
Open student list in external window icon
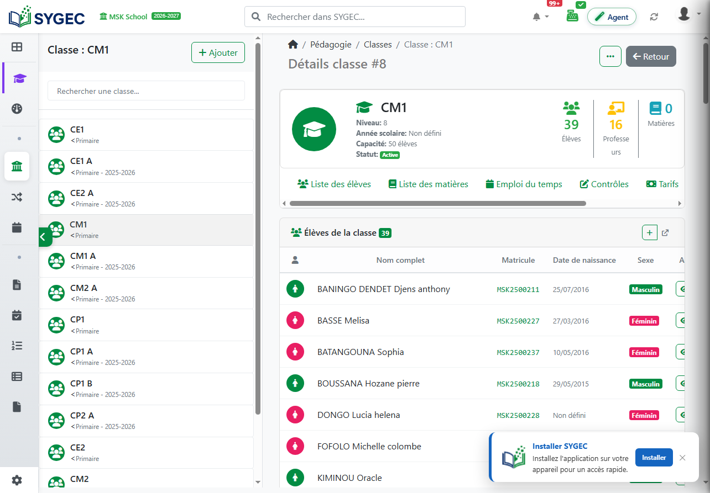(665, 233)
